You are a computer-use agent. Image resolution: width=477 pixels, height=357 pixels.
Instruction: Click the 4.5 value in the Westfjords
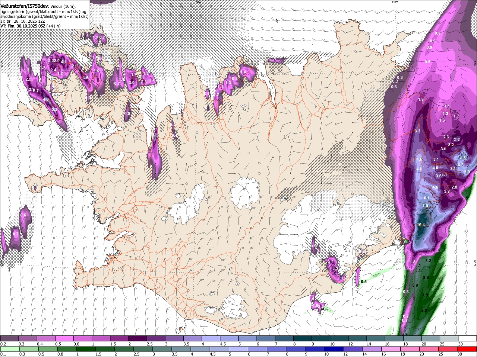click(x=46, y=99)
